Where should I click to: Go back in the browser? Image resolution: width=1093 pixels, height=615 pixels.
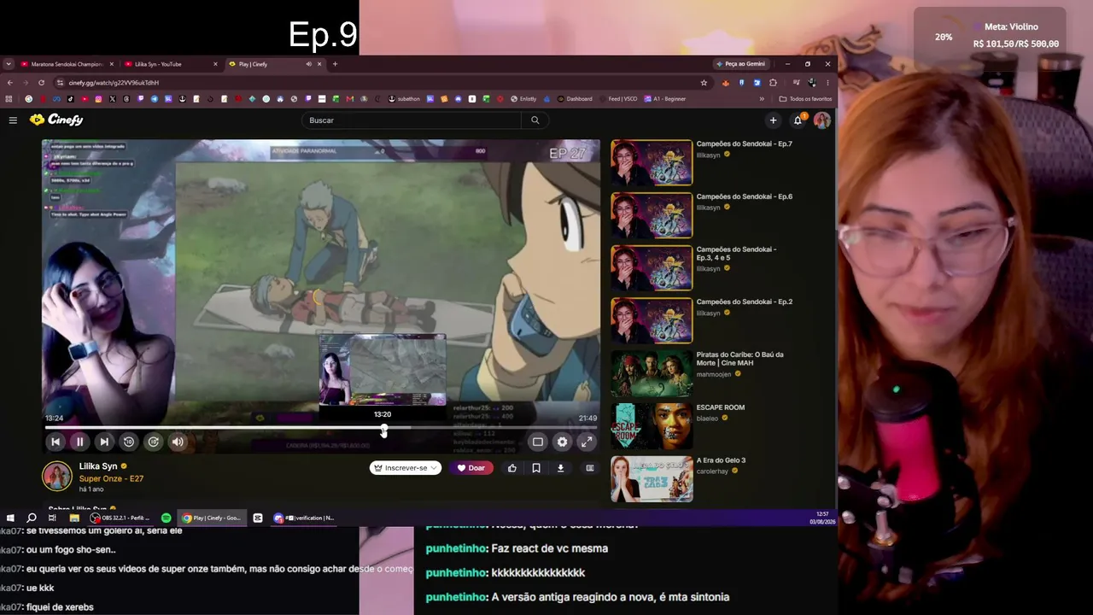coord(10,83)
